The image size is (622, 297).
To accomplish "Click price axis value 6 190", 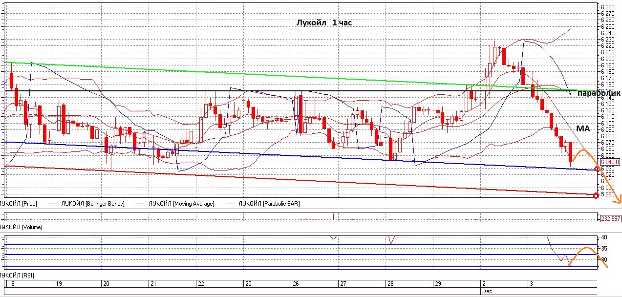I will pyautogui.click(x=608, y=65).
